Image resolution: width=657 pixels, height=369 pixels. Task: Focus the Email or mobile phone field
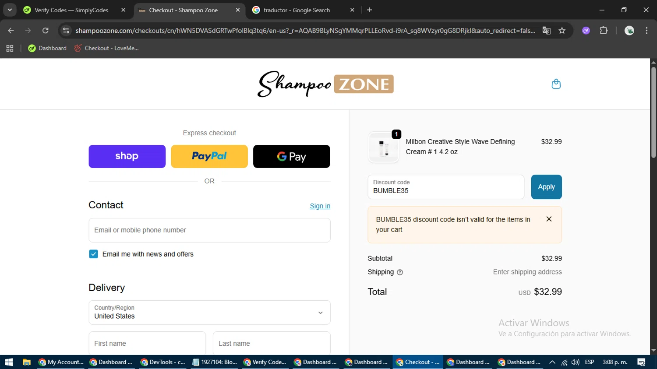tap(209, 230)
